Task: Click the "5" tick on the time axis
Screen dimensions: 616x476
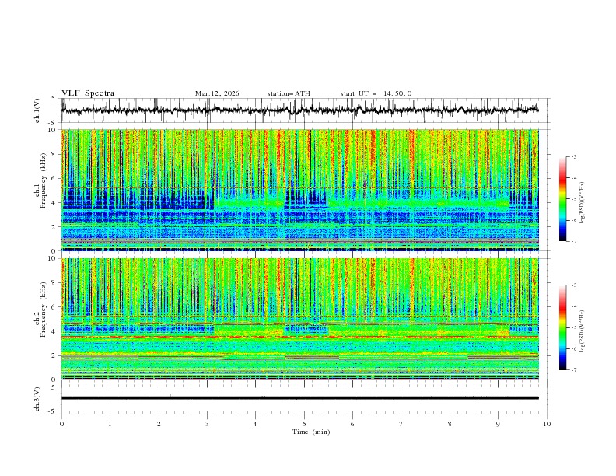Action: [304, 424]
